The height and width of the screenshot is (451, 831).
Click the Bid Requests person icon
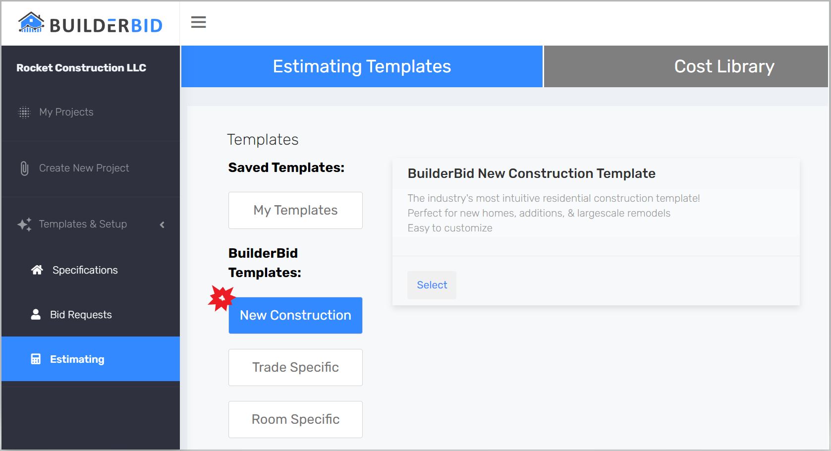click(x=36, y=315)
